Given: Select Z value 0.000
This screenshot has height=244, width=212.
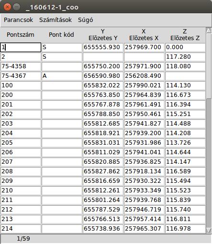Looking at the screenshot, I should (x=185, y=47).
